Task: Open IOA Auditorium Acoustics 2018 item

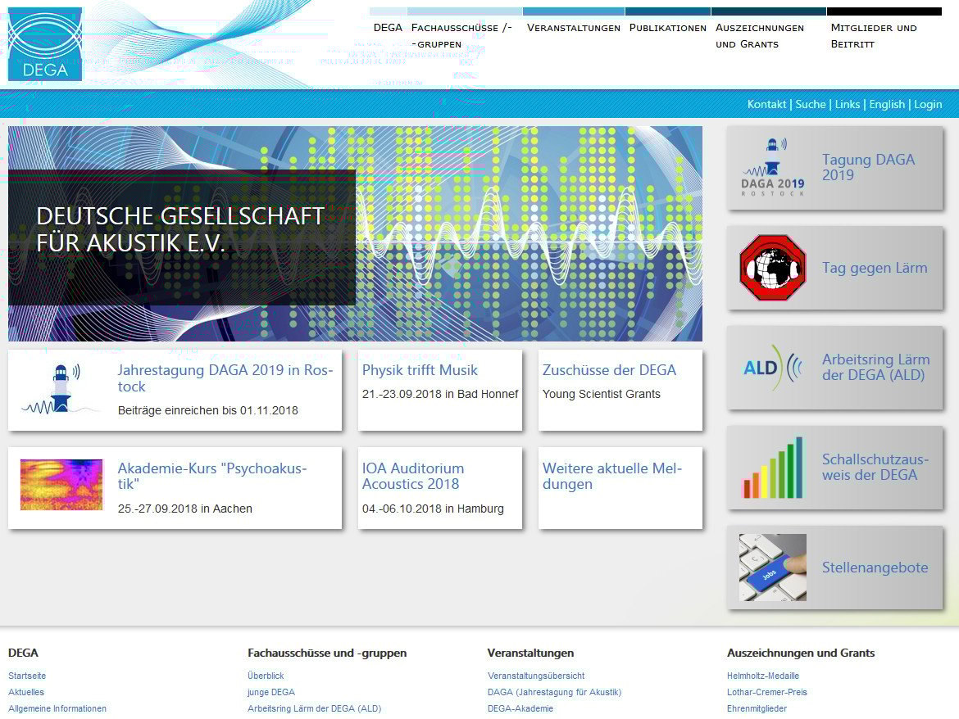Action: point(413,476)
